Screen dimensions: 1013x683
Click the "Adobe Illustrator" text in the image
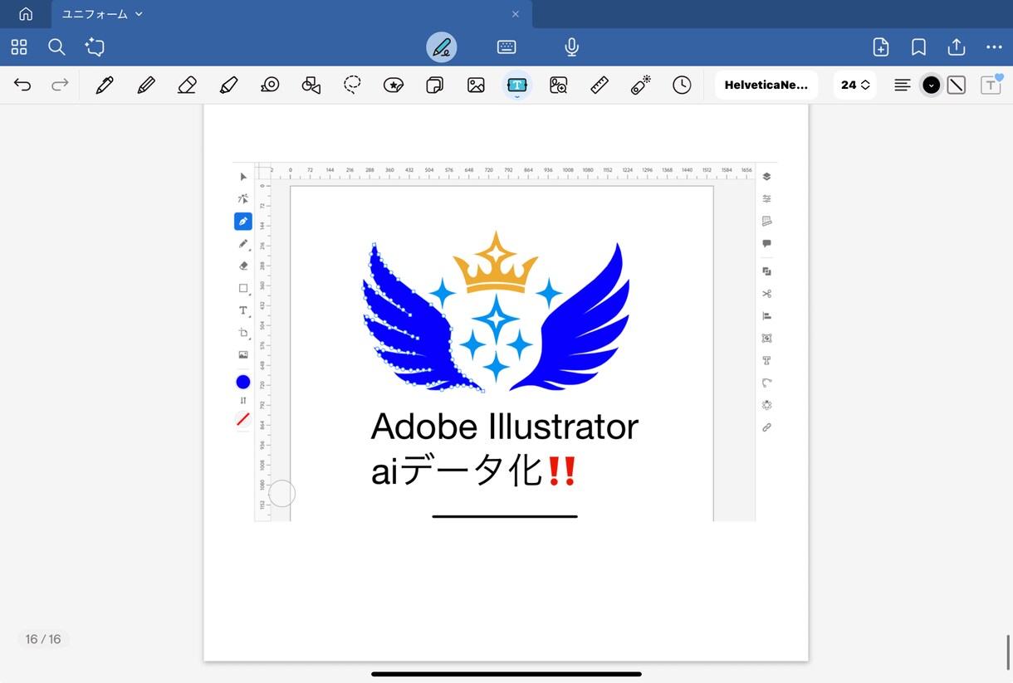point(504,427)
